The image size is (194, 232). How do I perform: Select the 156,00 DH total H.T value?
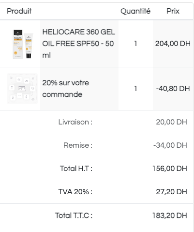[x=170, y=169]
